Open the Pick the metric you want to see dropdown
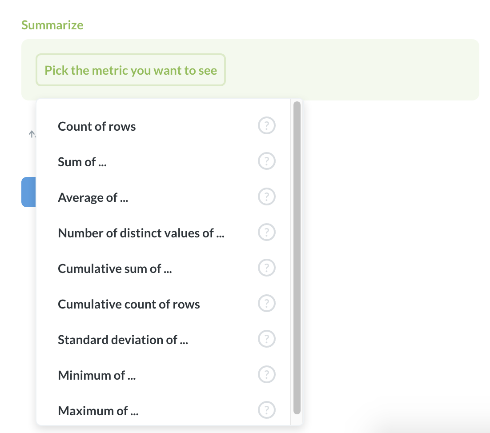This screenshot has height=433, width=490. pyautogui.click(x=130, y=70)
